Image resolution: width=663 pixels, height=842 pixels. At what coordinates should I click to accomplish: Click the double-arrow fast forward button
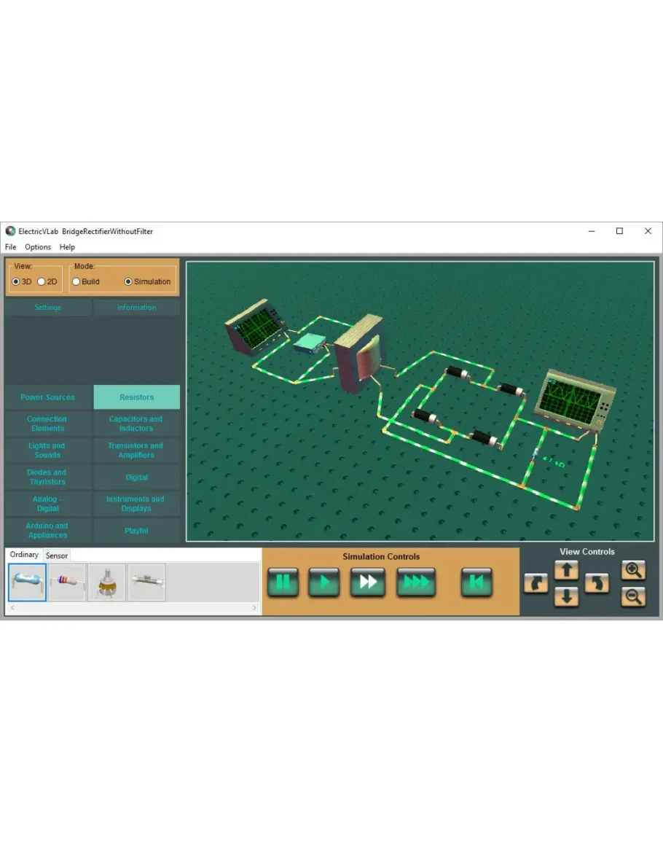(368, 582)
